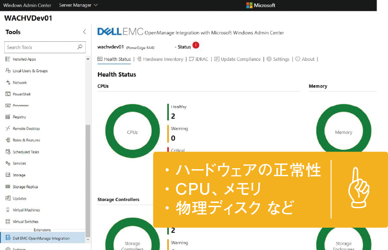Click the About info tab icon
Image resolution: width=388 pixels, height=250 pixels.
pyautogui.click(x=298, y=59)
